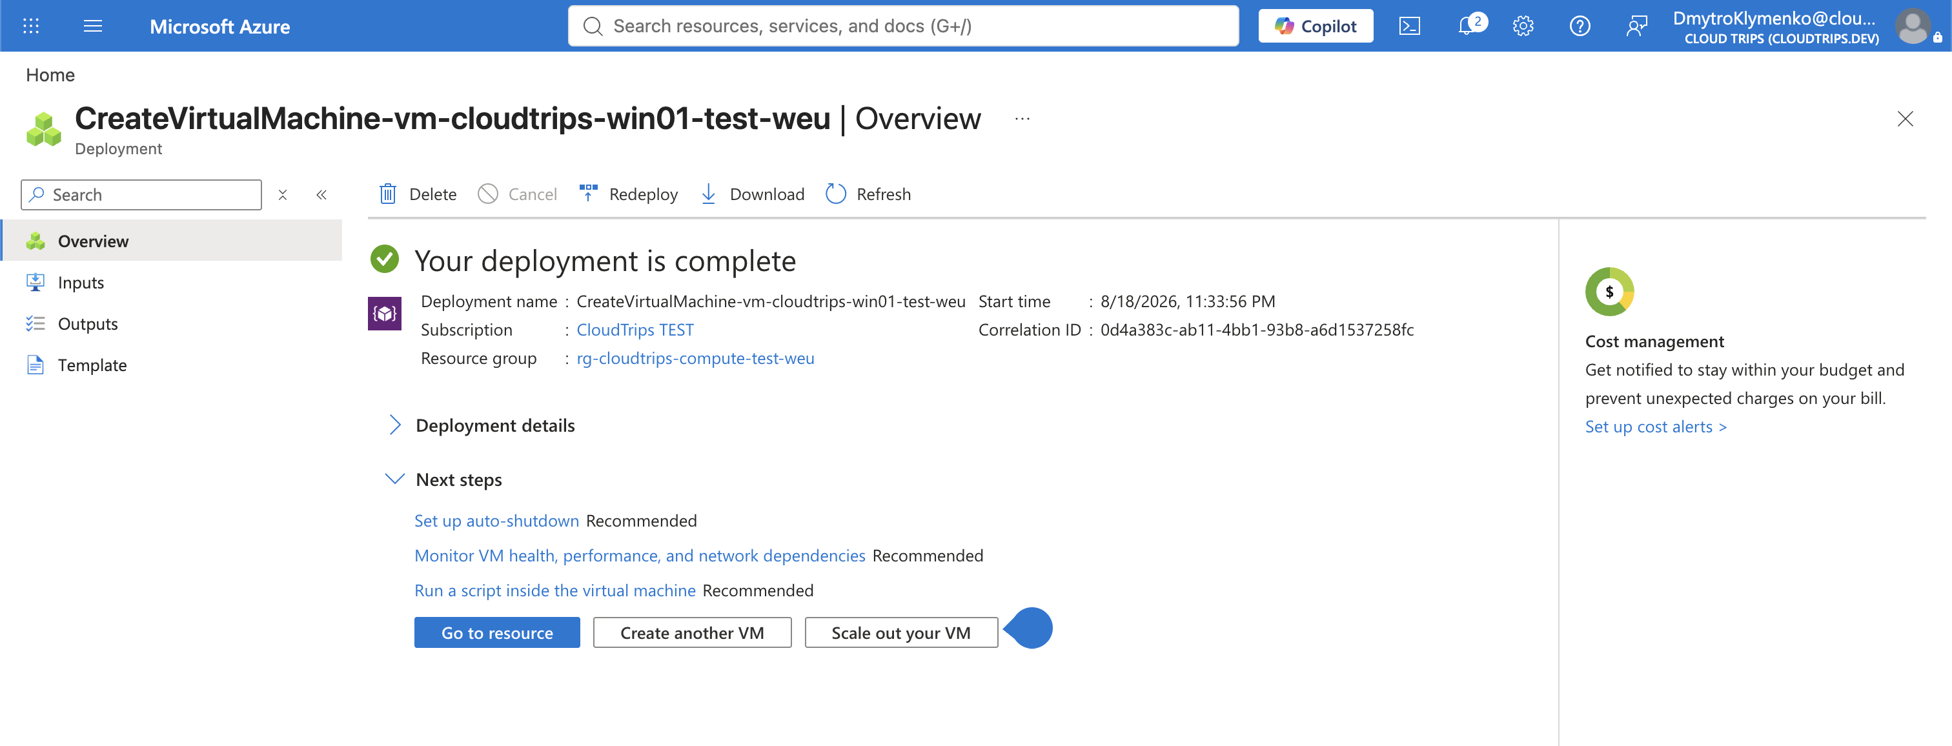1952x746 pixels.
Task: Click the Scale out your VM button
Action: click(900, 632)
